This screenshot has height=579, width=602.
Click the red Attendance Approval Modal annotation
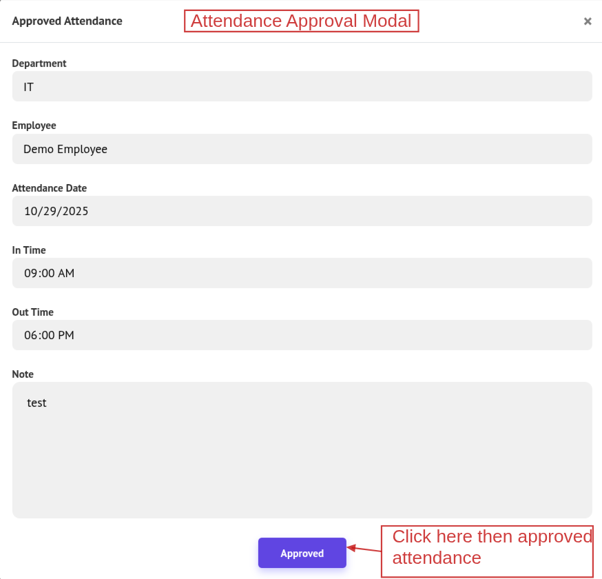[301, 21]
